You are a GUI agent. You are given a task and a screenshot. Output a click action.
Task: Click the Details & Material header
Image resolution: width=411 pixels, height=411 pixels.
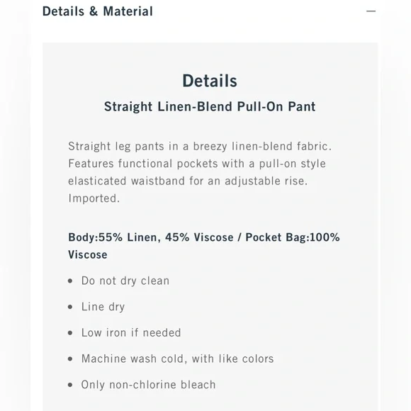[x=98, y=11]
